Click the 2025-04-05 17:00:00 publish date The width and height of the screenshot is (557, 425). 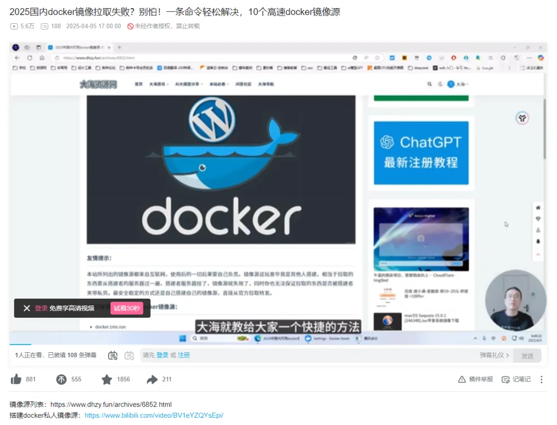[93, 26]
